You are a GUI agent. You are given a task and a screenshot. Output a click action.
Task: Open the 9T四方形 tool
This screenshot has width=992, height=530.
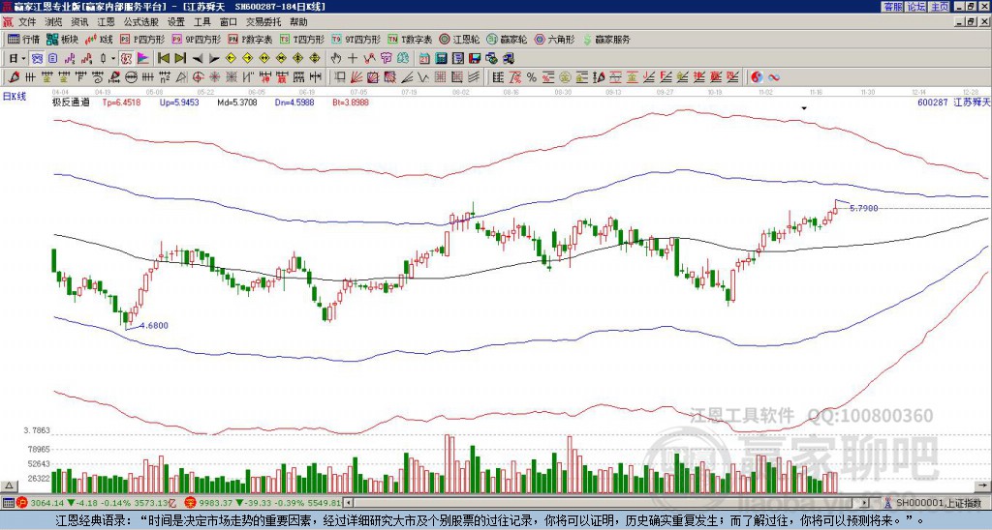pyautogui.click(x=356, y=39)
